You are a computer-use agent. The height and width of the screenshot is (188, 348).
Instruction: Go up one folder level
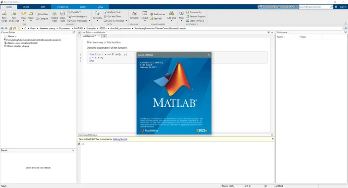10,28
